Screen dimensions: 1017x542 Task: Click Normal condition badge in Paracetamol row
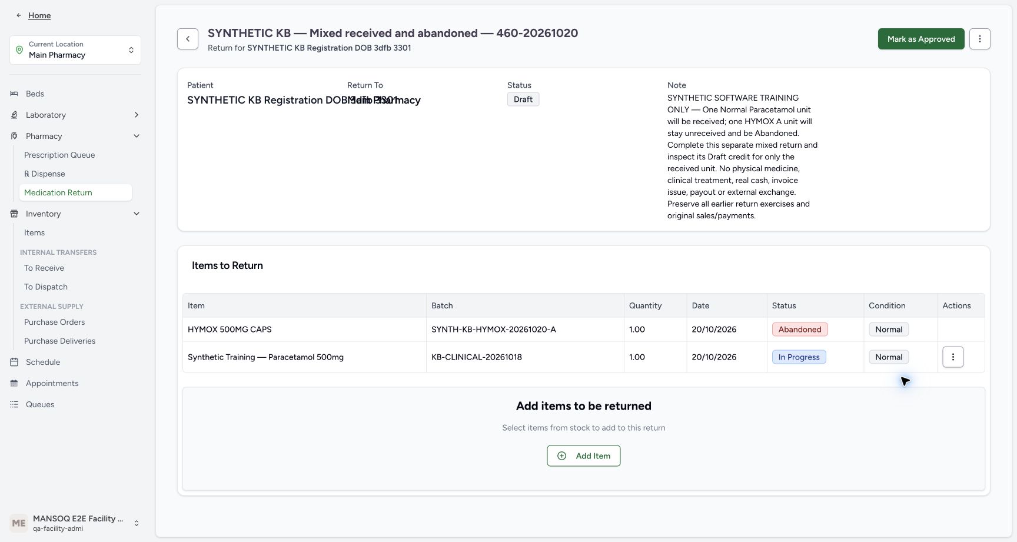(889, 357)
